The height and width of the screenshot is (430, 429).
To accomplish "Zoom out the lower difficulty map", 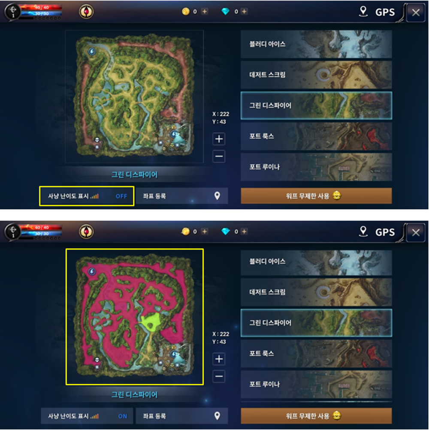I will tap(219, 376).
